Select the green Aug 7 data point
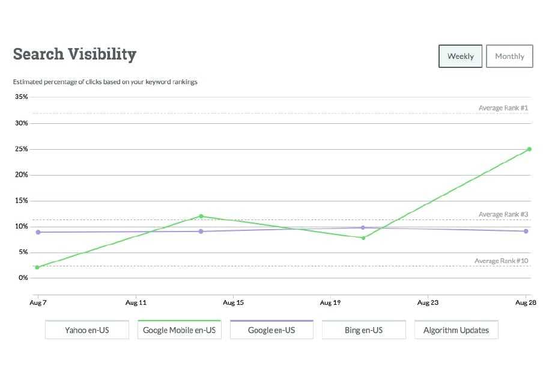This screenshot has height=374, width=549. tap(37, 267)
